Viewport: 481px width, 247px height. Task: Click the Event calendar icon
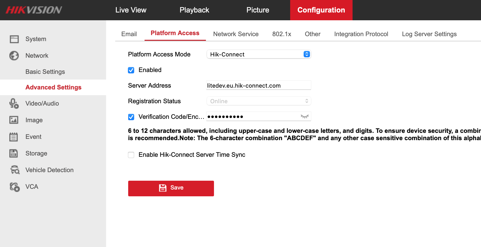(14, 137)
